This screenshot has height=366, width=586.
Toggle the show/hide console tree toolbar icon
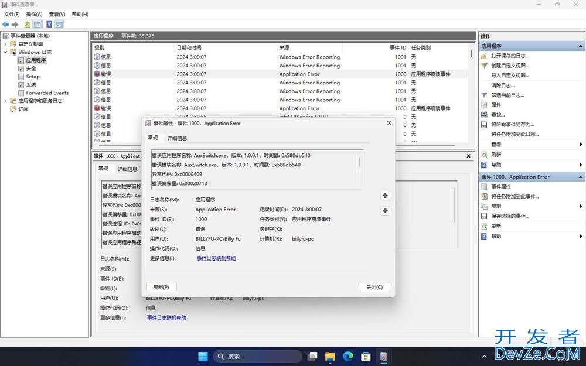[x=37, y=24]
